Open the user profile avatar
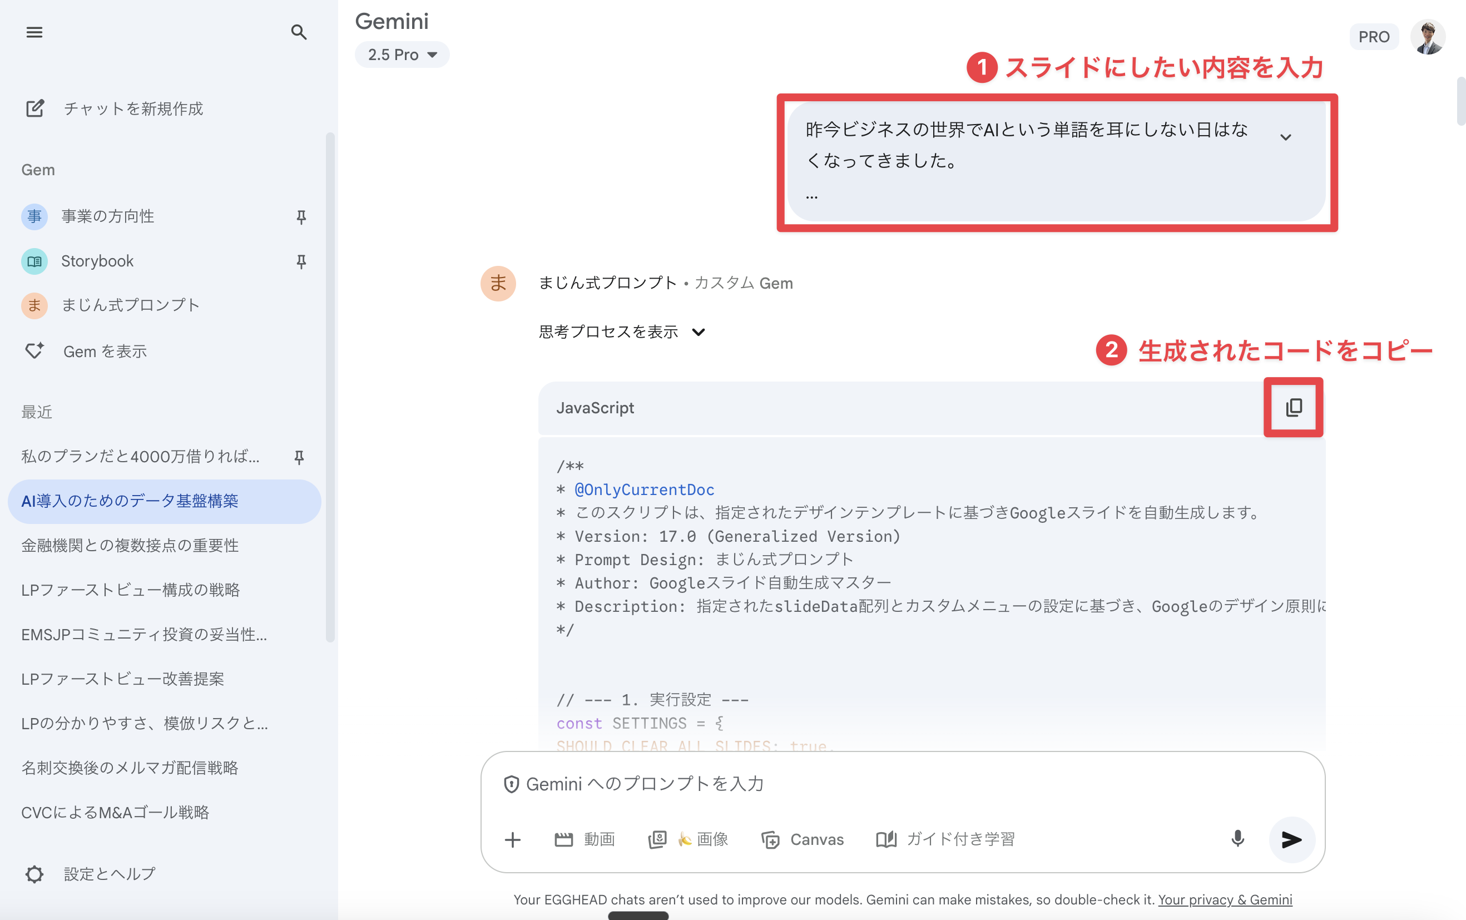 pyautogui.click(x=1428, y=37)
